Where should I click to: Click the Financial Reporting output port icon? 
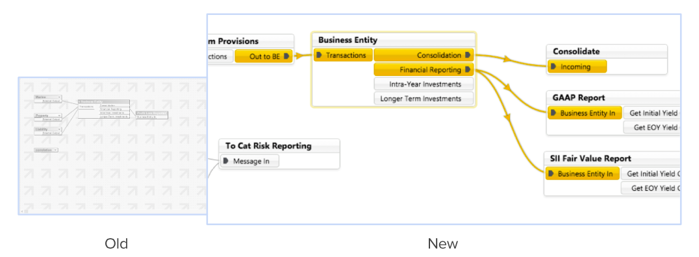tap(468, 69)
